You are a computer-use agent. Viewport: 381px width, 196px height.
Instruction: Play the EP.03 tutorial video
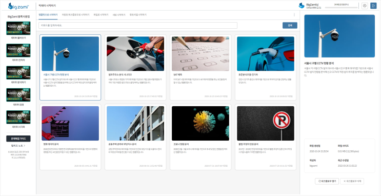[x=18, y=72]
